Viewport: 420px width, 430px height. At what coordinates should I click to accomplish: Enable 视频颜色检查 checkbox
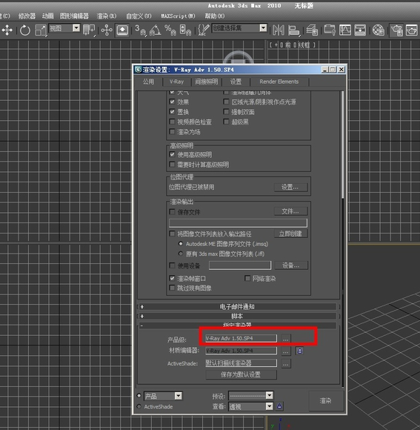(172, 122)
